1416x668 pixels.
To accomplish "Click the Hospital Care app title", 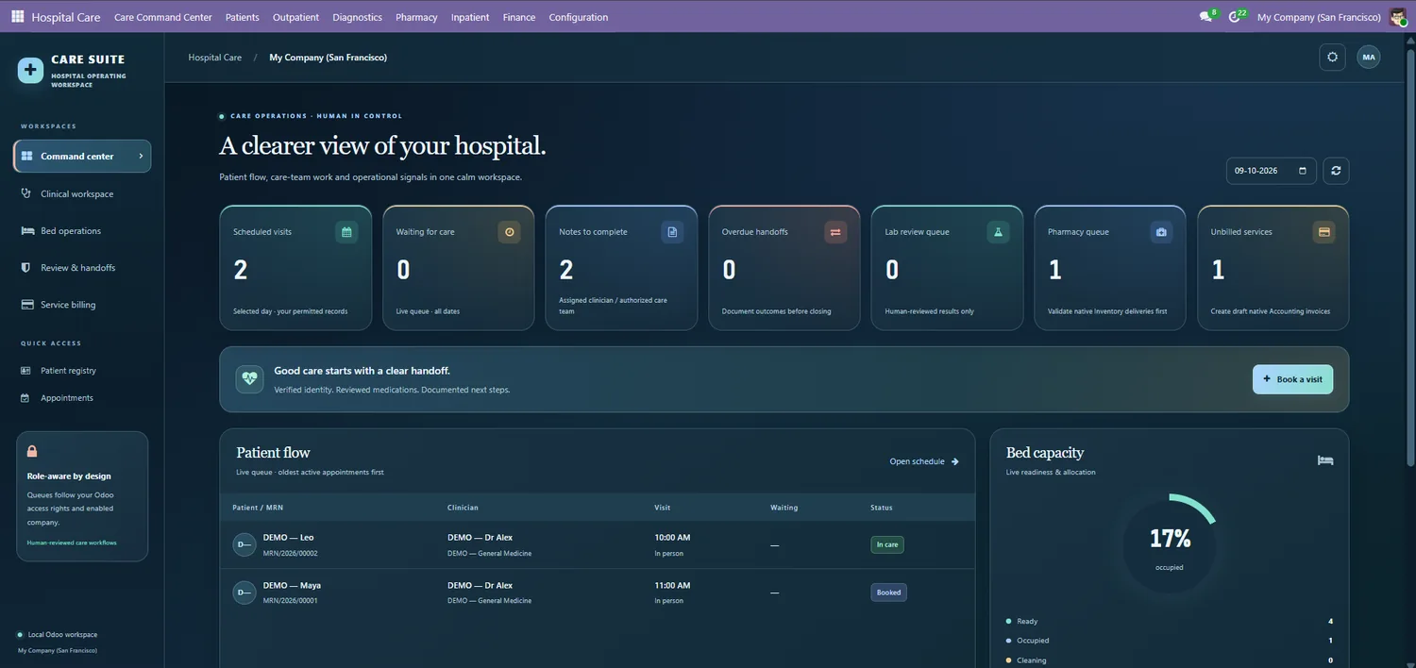I will pyautogui.click(x=66, y=17).
